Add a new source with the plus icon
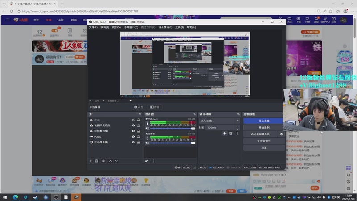357x201 pixels. pos(91,161)
